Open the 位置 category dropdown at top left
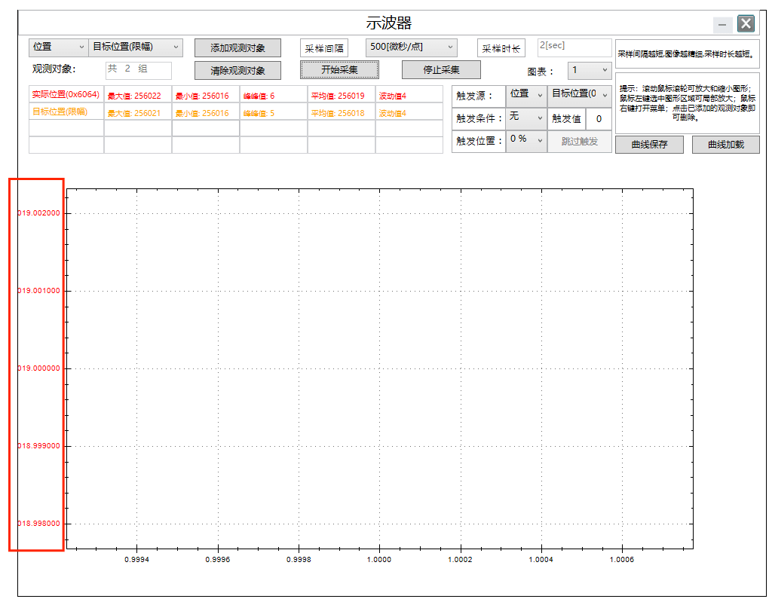The image size is (769, 599). [58, 47]
